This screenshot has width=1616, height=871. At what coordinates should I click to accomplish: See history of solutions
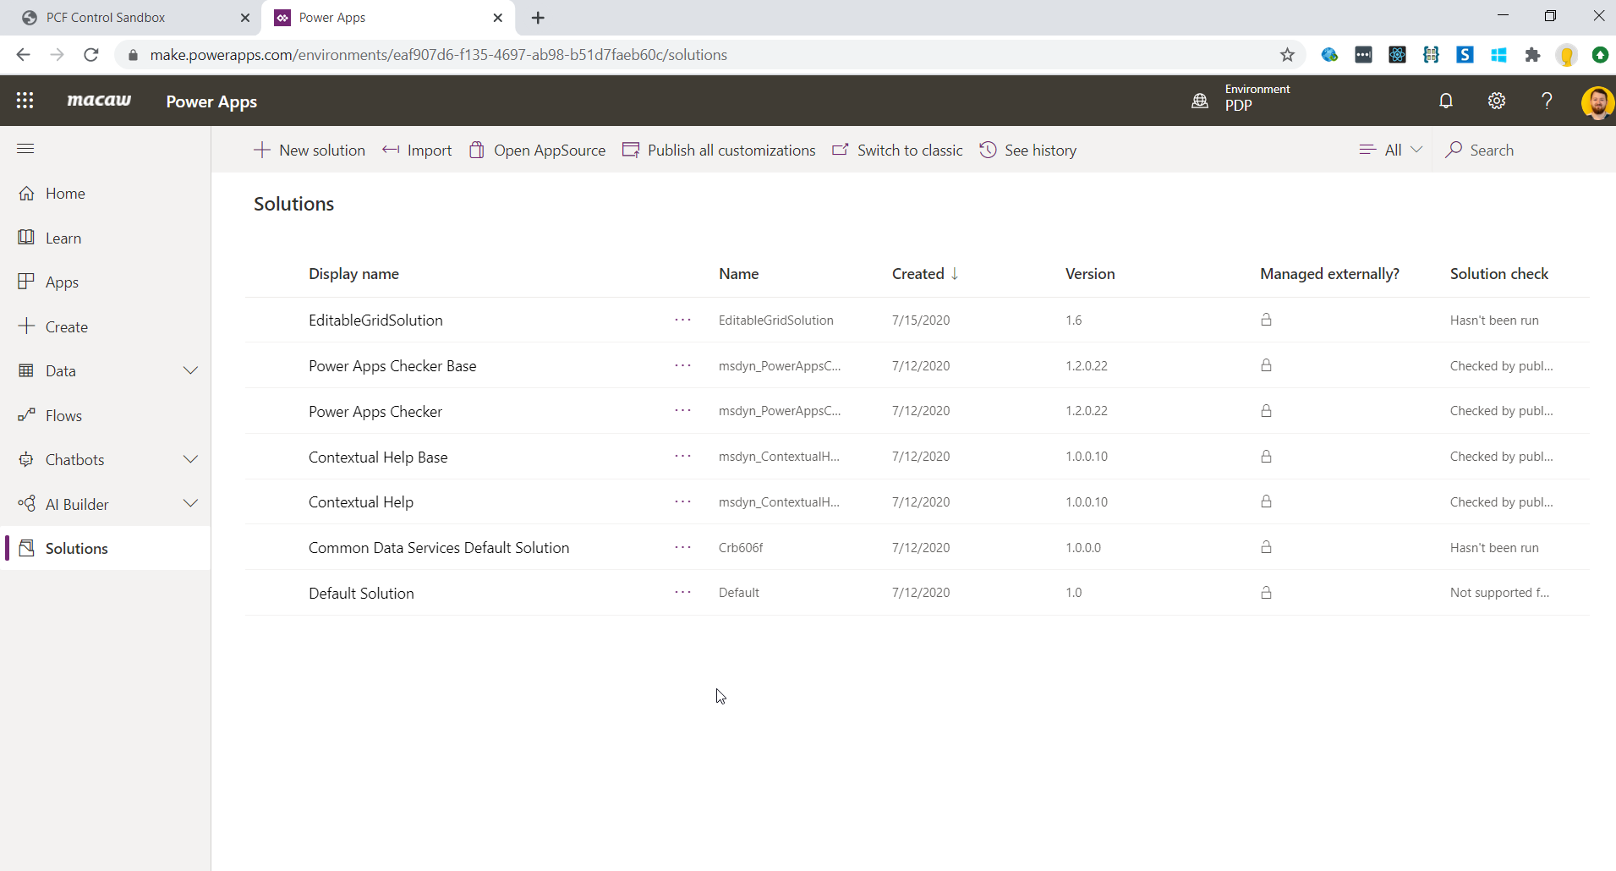tap(1027, 150)
